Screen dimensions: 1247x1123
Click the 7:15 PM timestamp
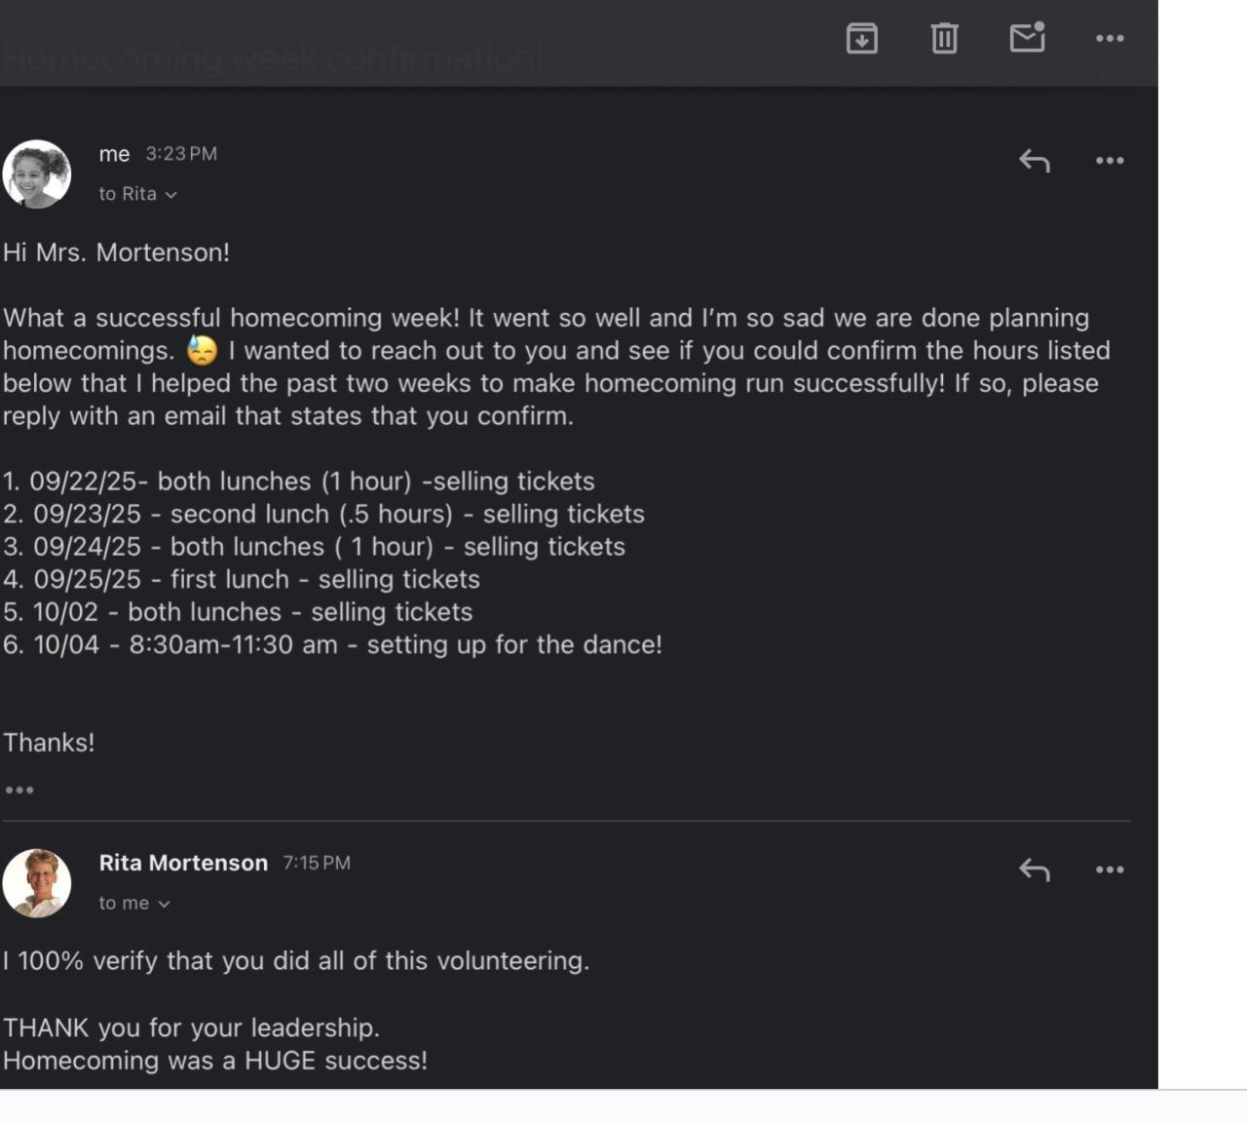pos(317,863)
